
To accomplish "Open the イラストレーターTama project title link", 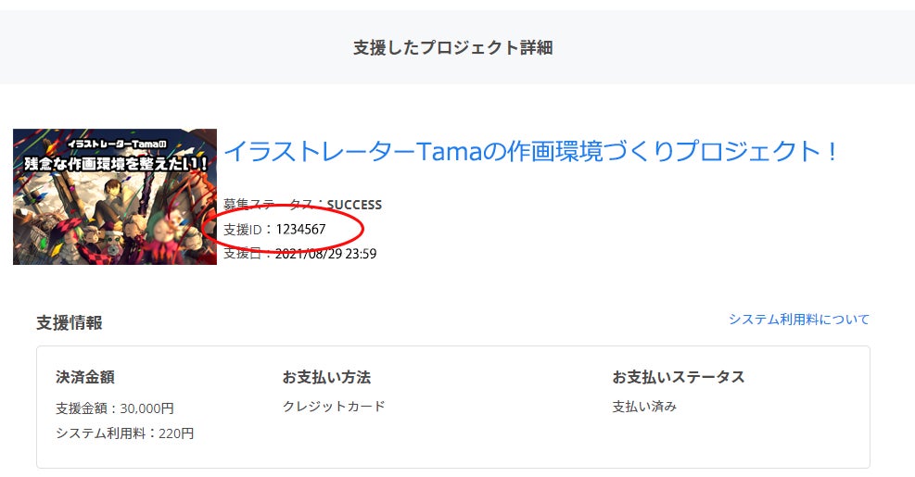I will (x=531, y=151).
